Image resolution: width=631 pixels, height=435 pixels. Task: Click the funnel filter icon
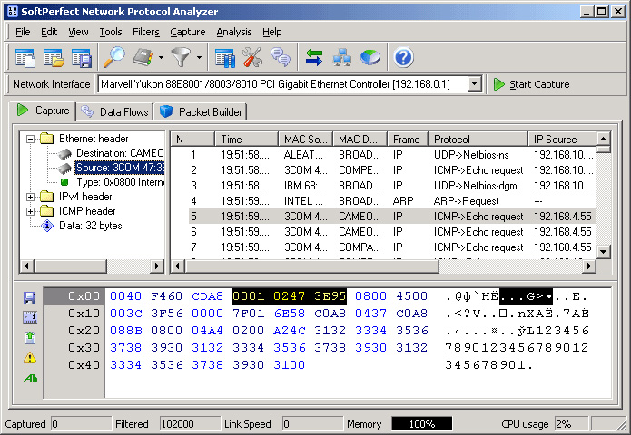pos(182,58)
